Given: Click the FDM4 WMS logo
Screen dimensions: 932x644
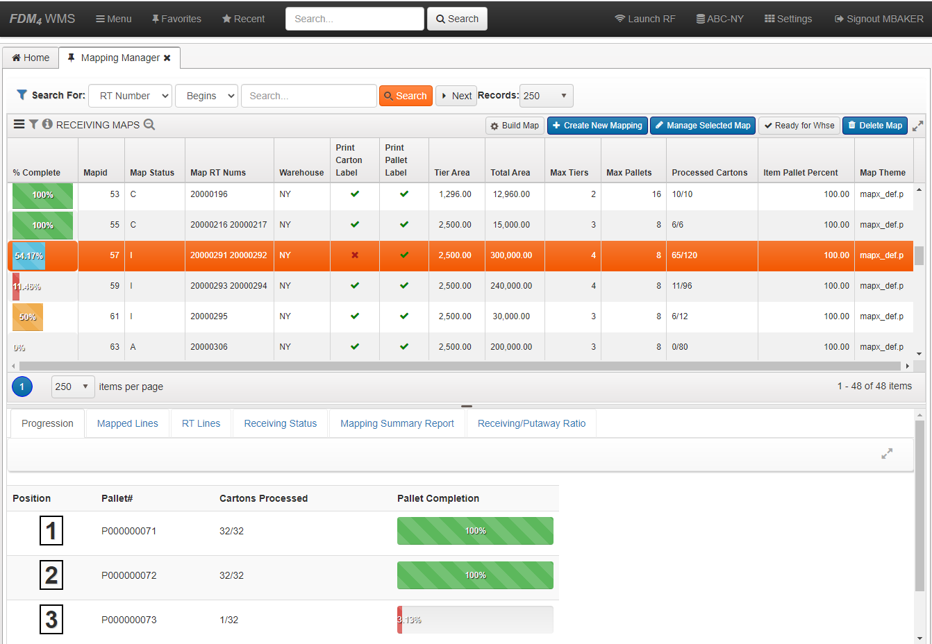Looking at the screenshot, I should [42, 19].
